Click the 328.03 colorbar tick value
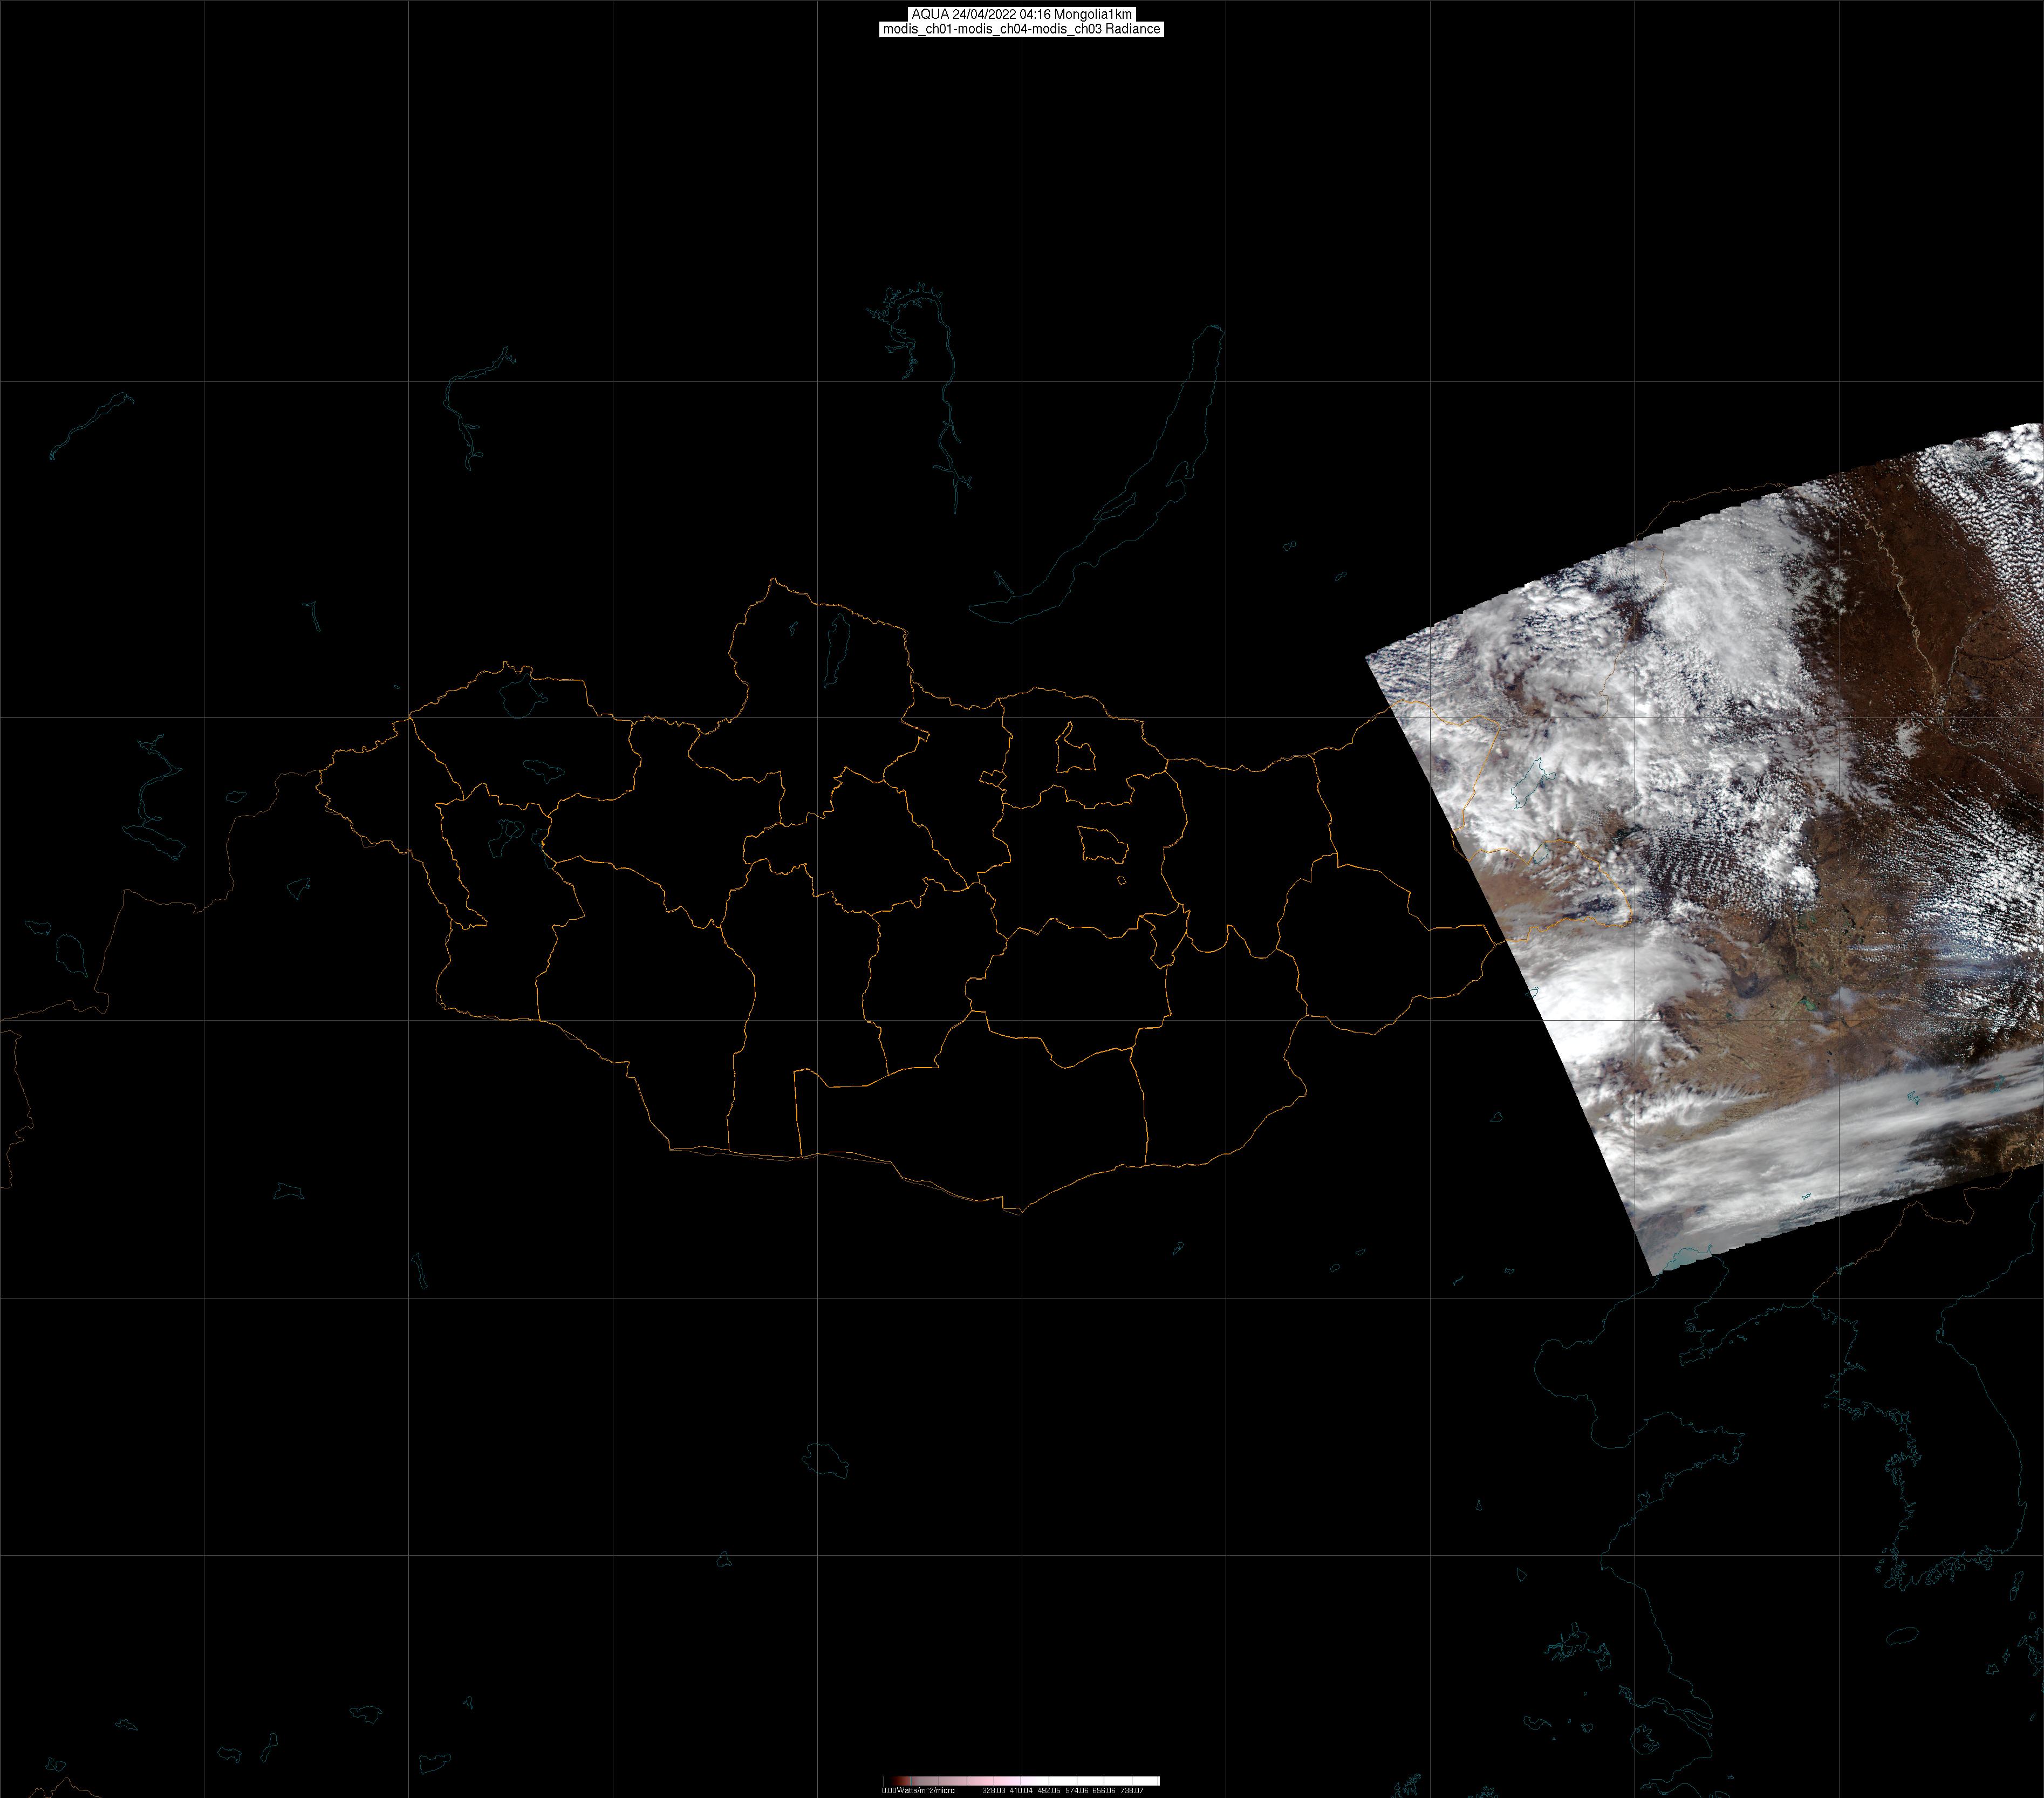 coord(993,1790)
